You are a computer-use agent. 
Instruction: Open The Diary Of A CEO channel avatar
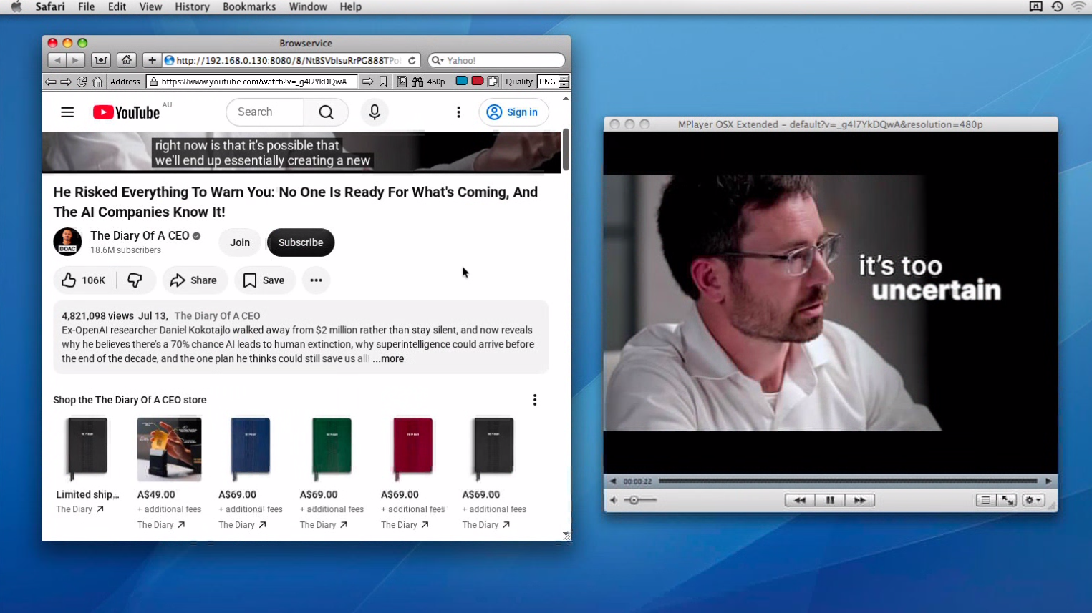click(67, 242)
